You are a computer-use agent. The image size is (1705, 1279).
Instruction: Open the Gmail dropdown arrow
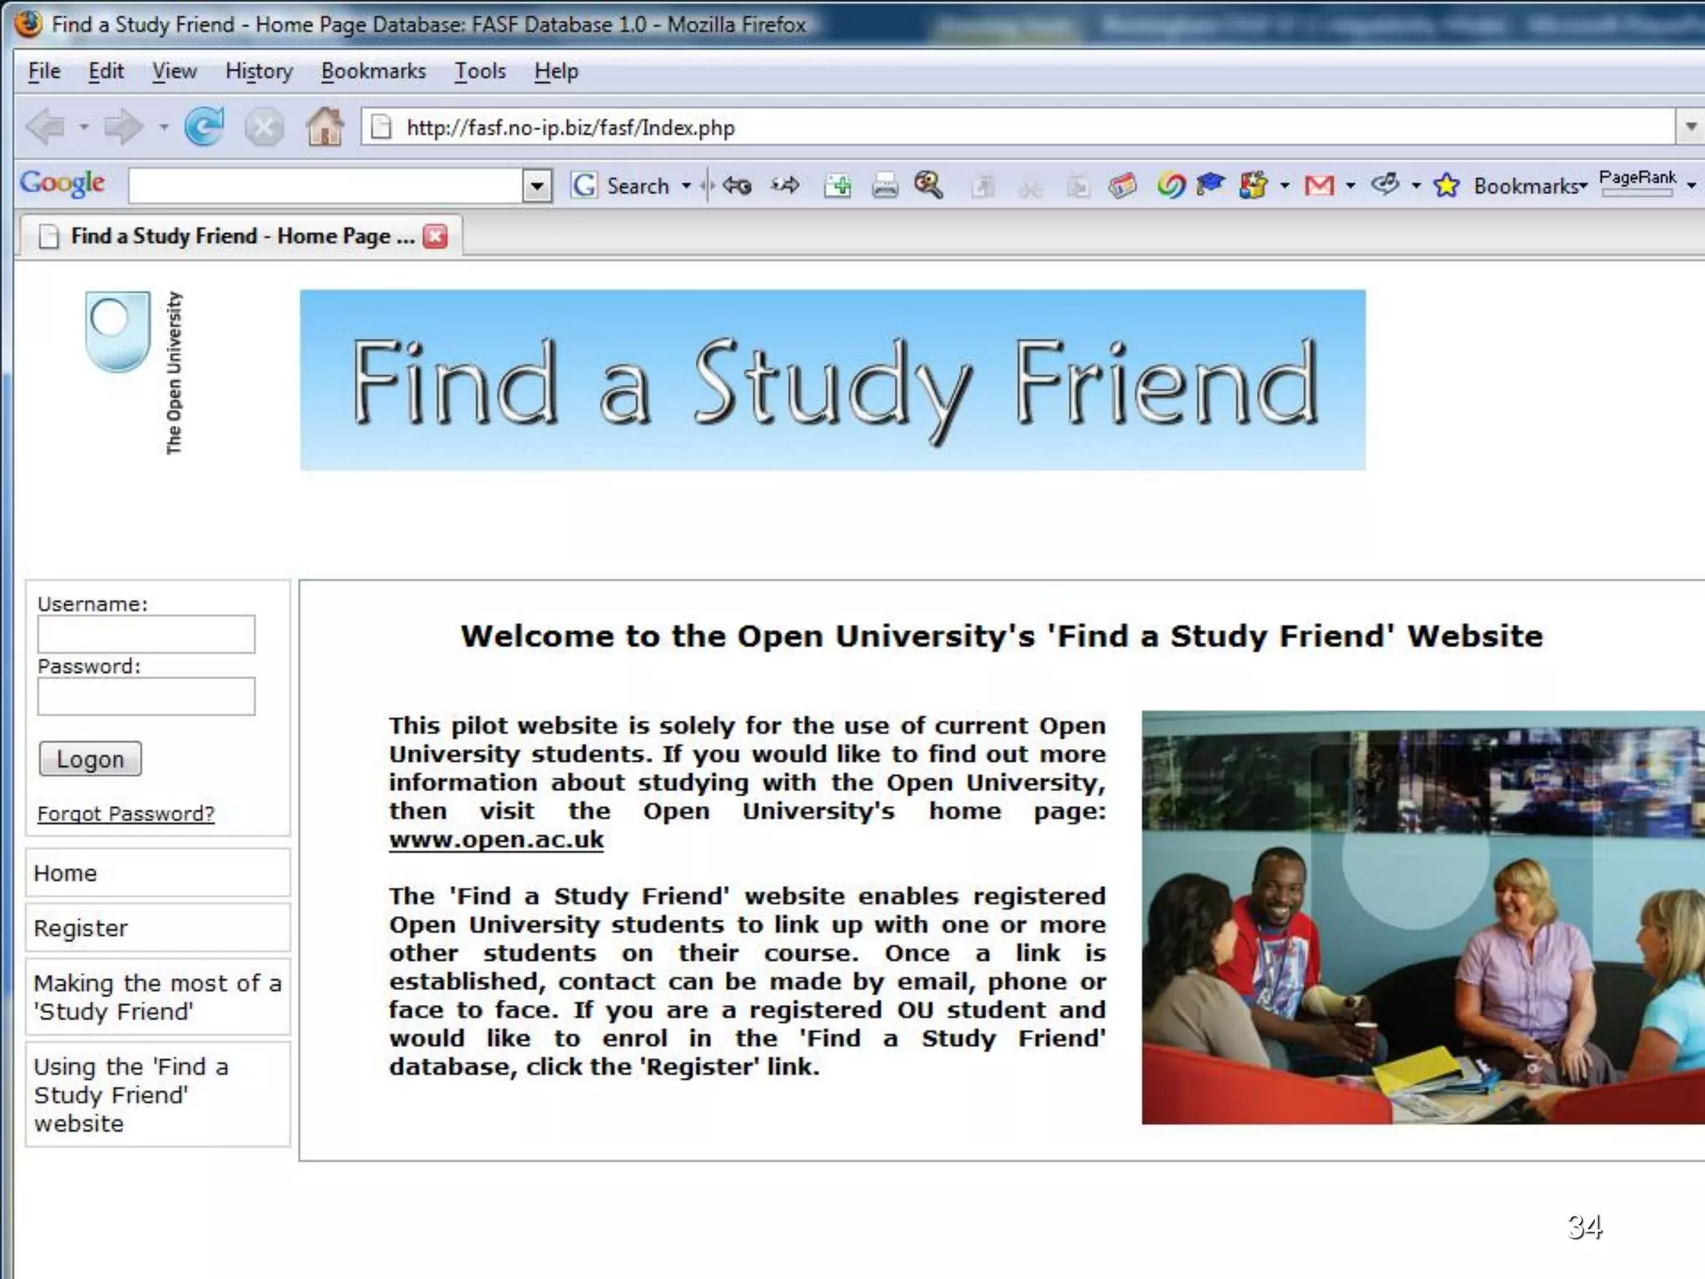click(1350, 185)
